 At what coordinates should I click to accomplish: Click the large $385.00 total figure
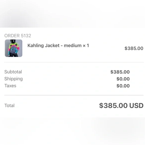[x=113, y=105]
